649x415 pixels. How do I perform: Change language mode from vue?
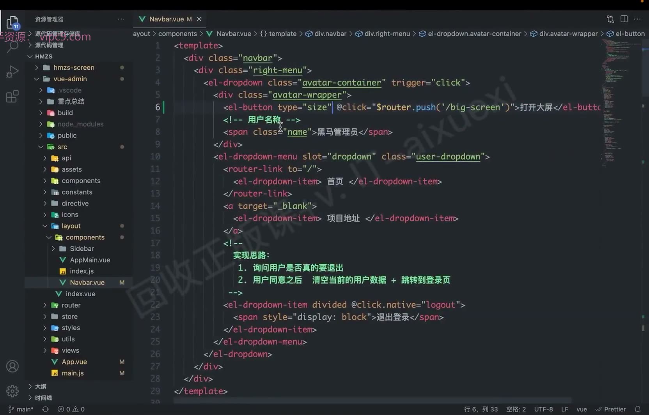coord(582,409)
